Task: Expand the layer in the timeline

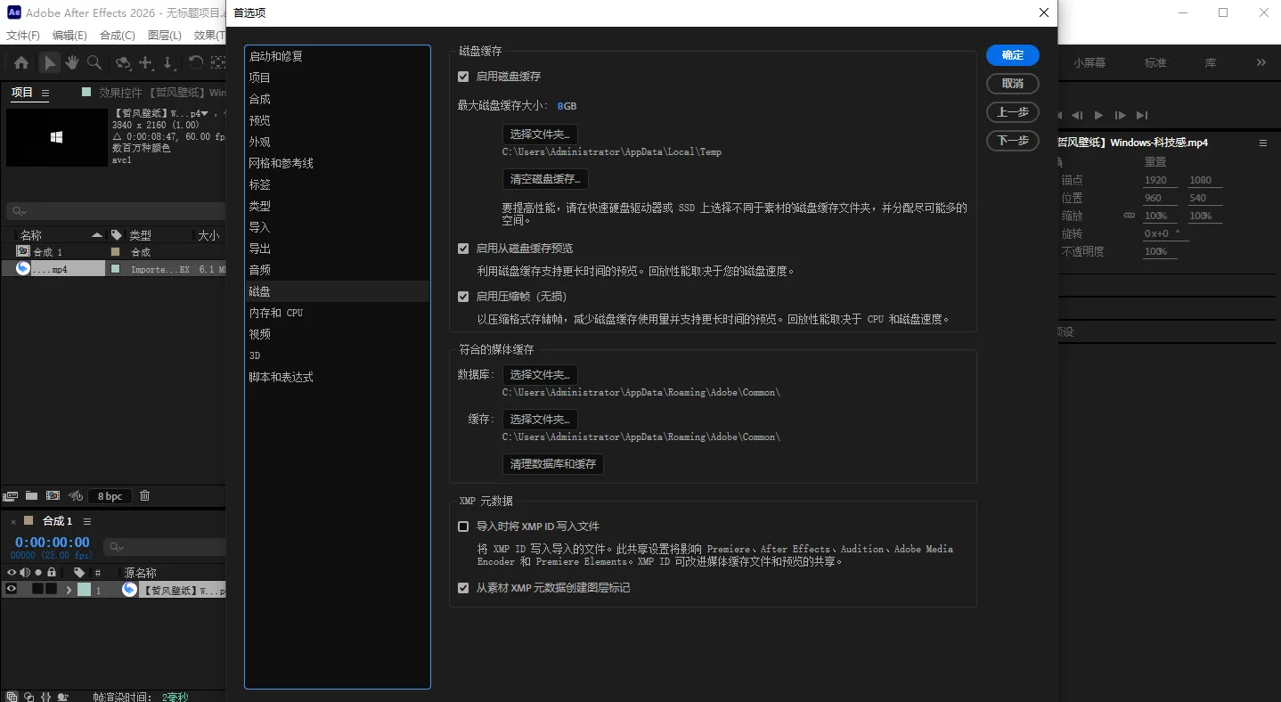Action: point(69,589)
